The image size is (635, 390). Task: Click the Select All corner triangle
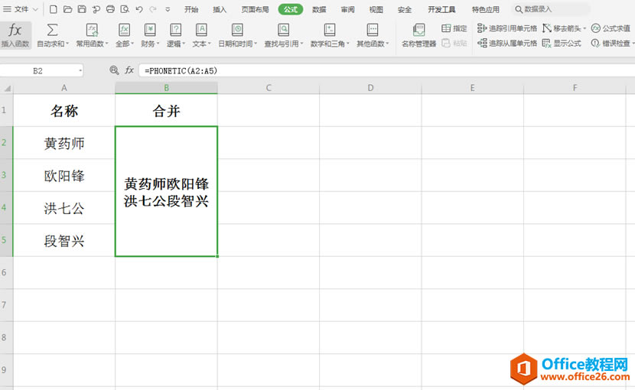pos(6,88)
